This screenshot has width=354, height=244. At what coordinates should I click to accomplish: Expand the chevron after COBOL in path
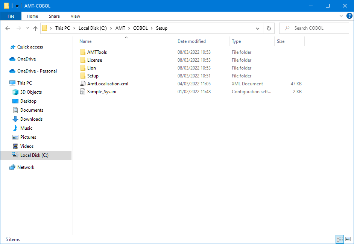(x=152, y=28)
